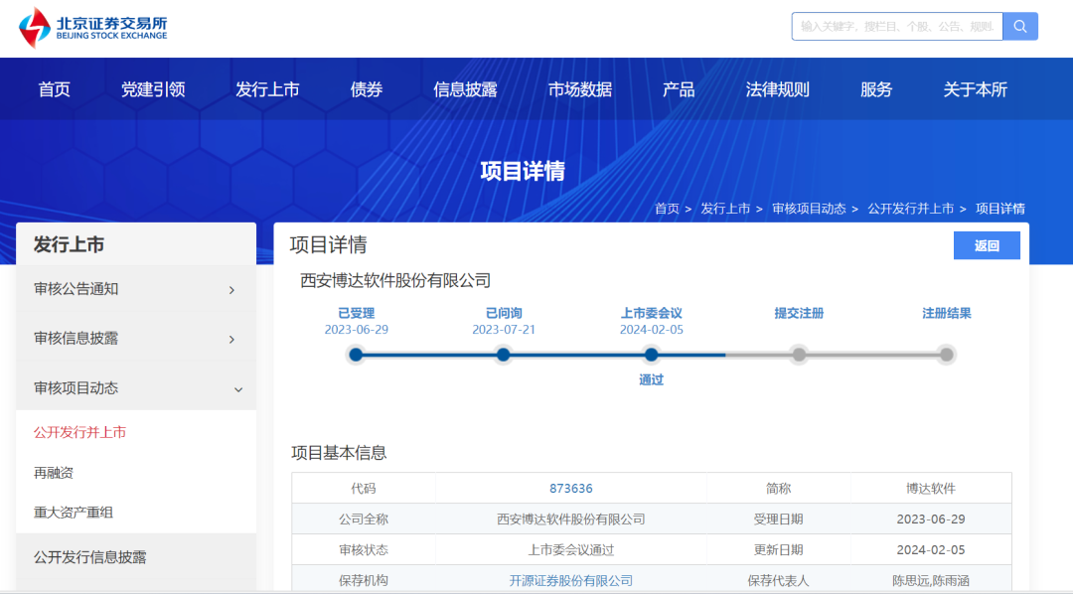Click the 发行上市 sidebar heading
Image resolution: width=1073 pixels, height=594 pixels.
click(69, 244)
